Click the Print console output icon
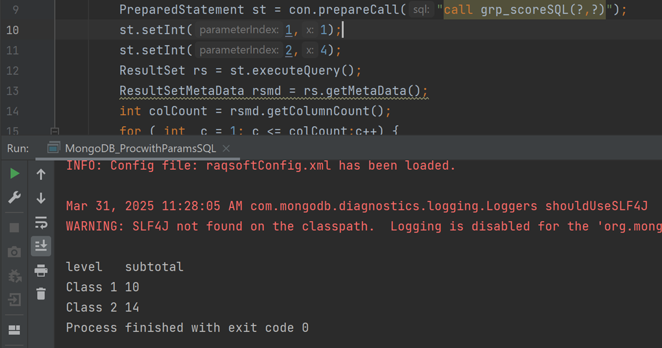 tap(41, 271)
